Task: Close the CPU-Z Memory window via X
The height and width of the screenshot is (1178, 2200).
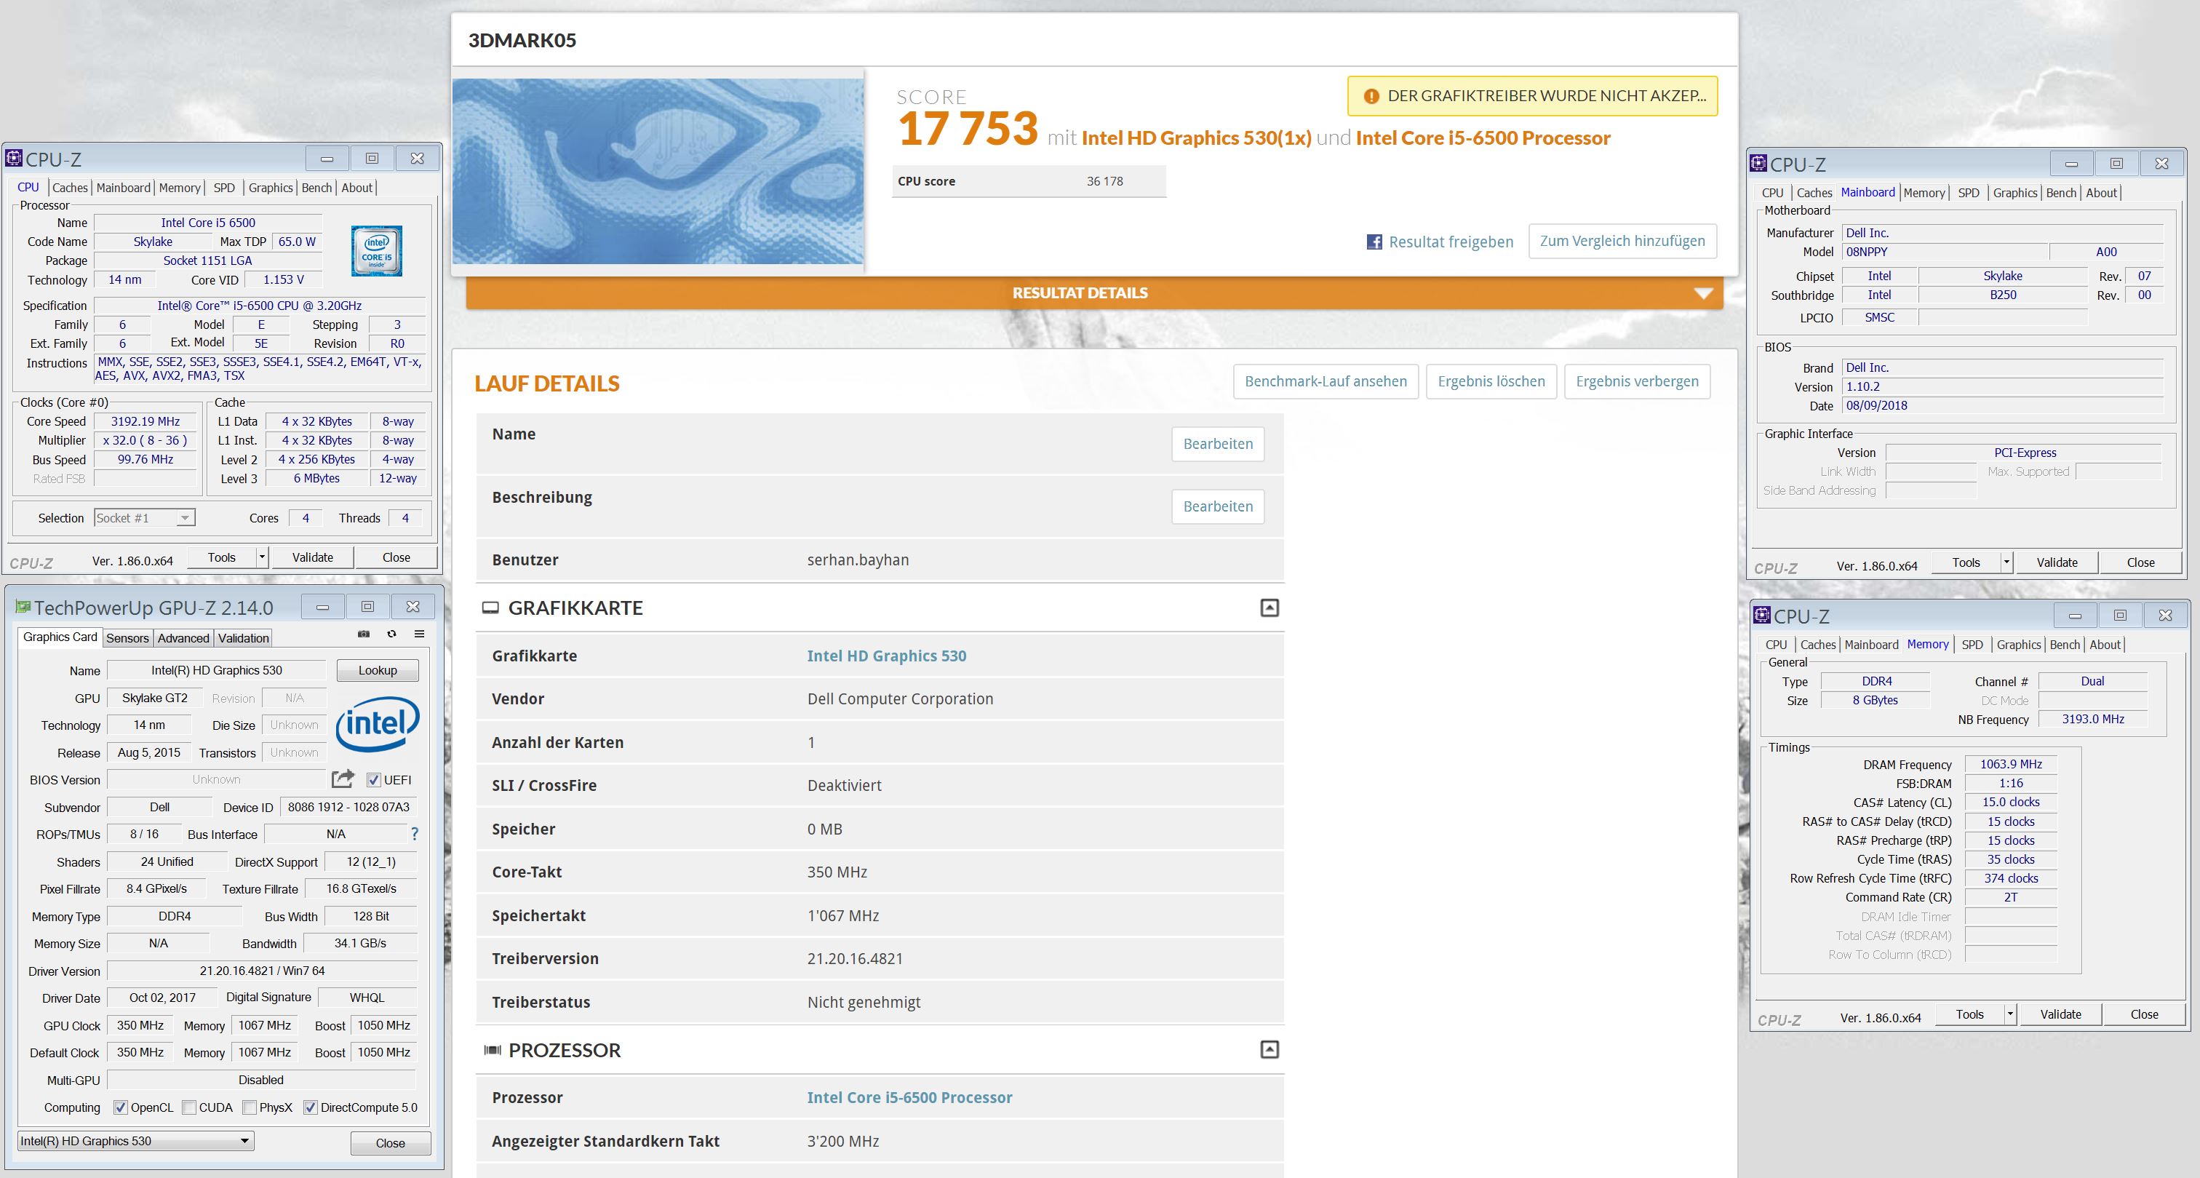Action: click(x=2165, y=615)
